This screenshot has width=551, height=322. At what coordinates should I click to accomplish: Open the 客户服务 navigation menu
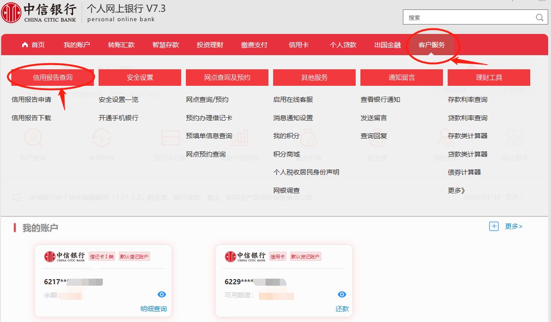coord(432,45)
